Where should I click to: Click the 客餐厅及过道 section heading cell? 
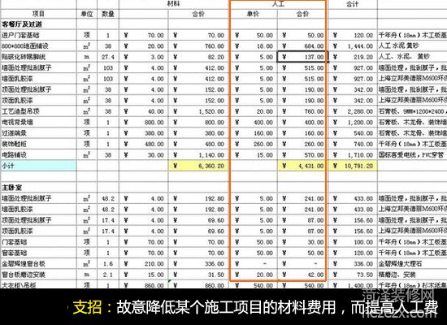[38, 24]
